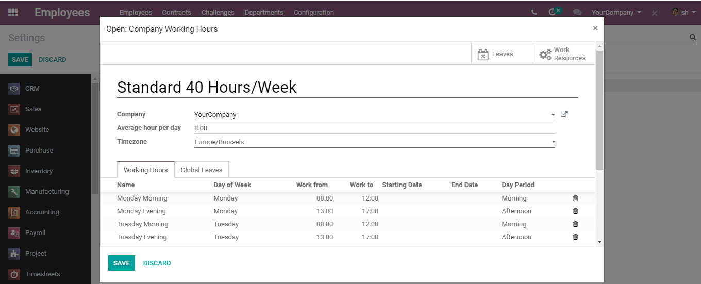Sort by the Day Period column header

coord(518,185)
